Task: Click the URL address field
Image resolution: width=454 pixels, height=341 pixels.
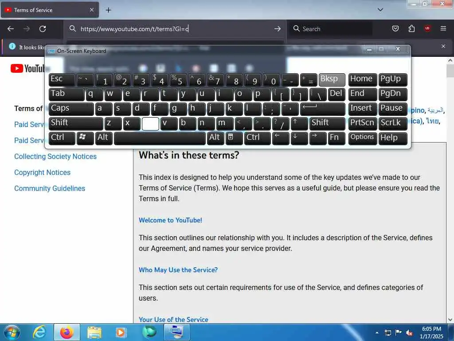Action: tap(174, 29)
